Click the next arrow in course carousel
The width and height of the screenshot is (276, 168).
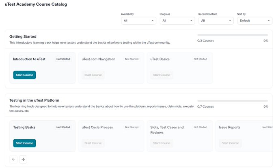pos(23,159)
